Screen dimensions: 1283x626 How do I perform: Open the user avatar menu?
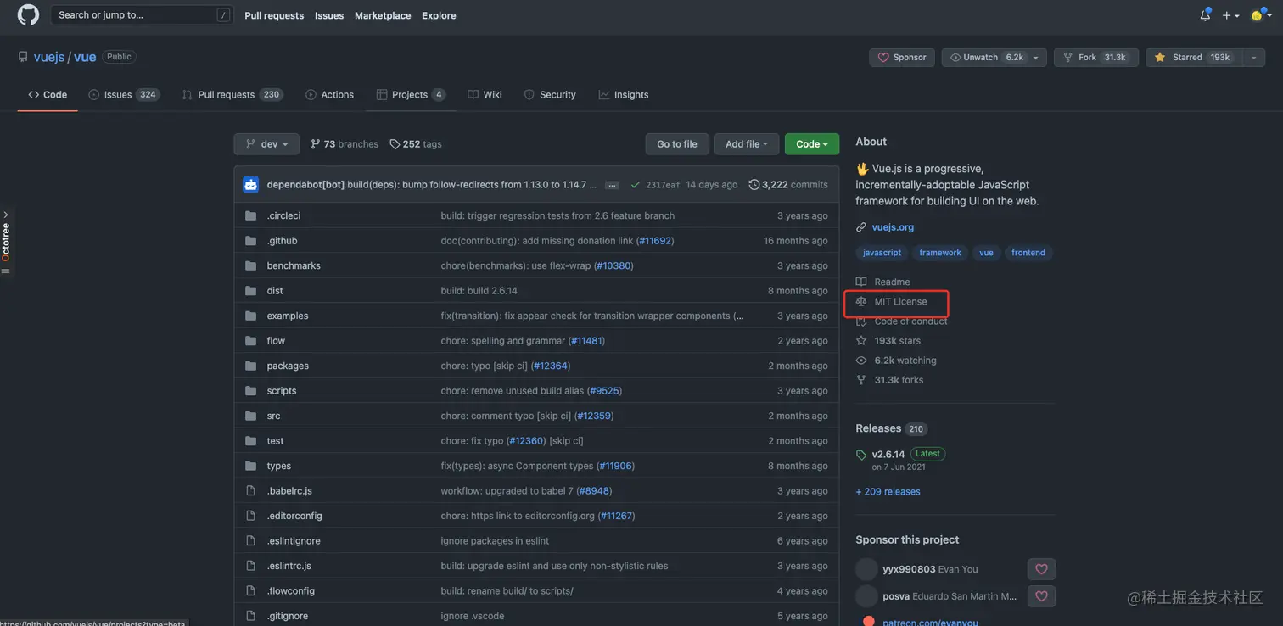pyautogui.click(x=1260, y=15)
